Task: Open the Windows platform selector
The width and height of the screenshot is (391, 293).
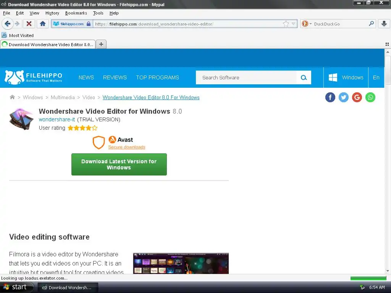Action: tap(346, 77)
